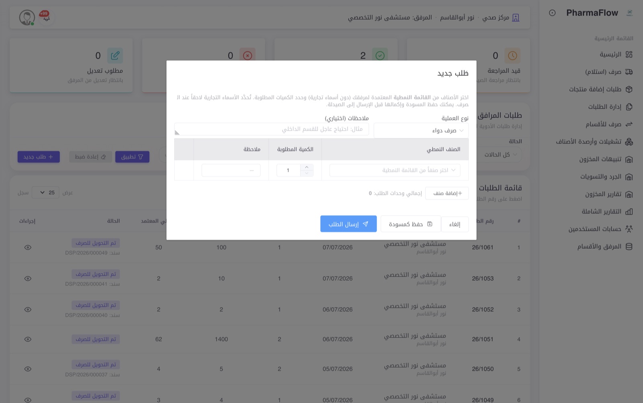Click document number DSP/2026/000049
The image size is (643, 403).
point(86,253)
